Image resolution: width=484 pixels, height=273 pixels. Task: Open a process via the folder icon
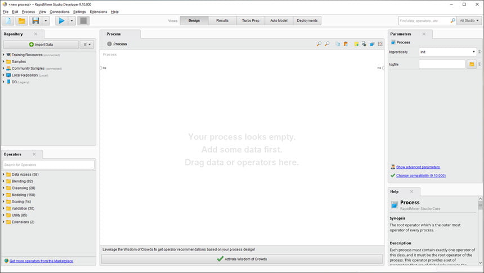click(21, 21)
